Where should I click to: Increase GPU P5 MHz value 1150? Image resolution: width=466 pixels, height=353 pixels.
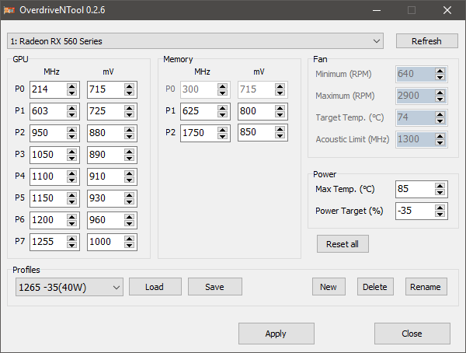tap(71, 195)
